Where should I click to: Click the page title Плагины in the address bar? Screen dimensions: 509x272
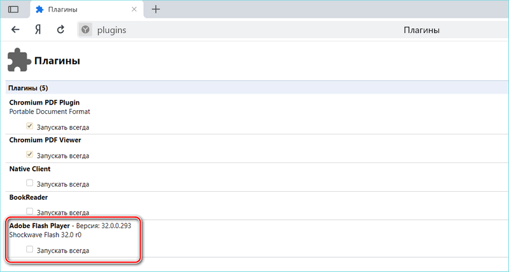422,30
